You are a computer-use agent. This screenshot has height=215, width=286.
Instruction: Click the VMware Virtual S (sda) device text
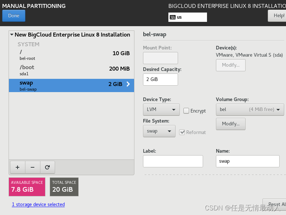(x=249, y=55)
